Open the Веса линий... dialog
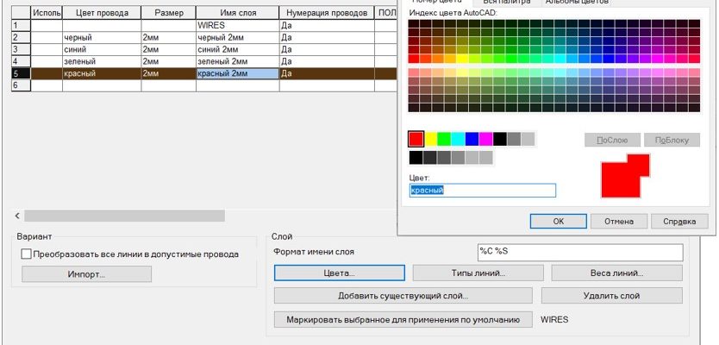Image resolution: width=719 pixels, height=345 pixels. [616, 273]
